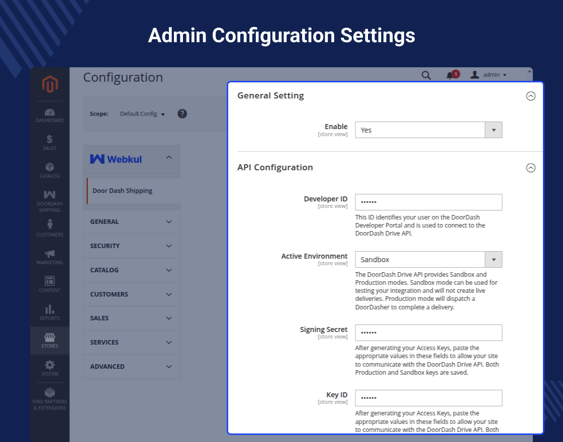Open the Marketing sidebar menu
563x442 pixels.
click(50, 257)
